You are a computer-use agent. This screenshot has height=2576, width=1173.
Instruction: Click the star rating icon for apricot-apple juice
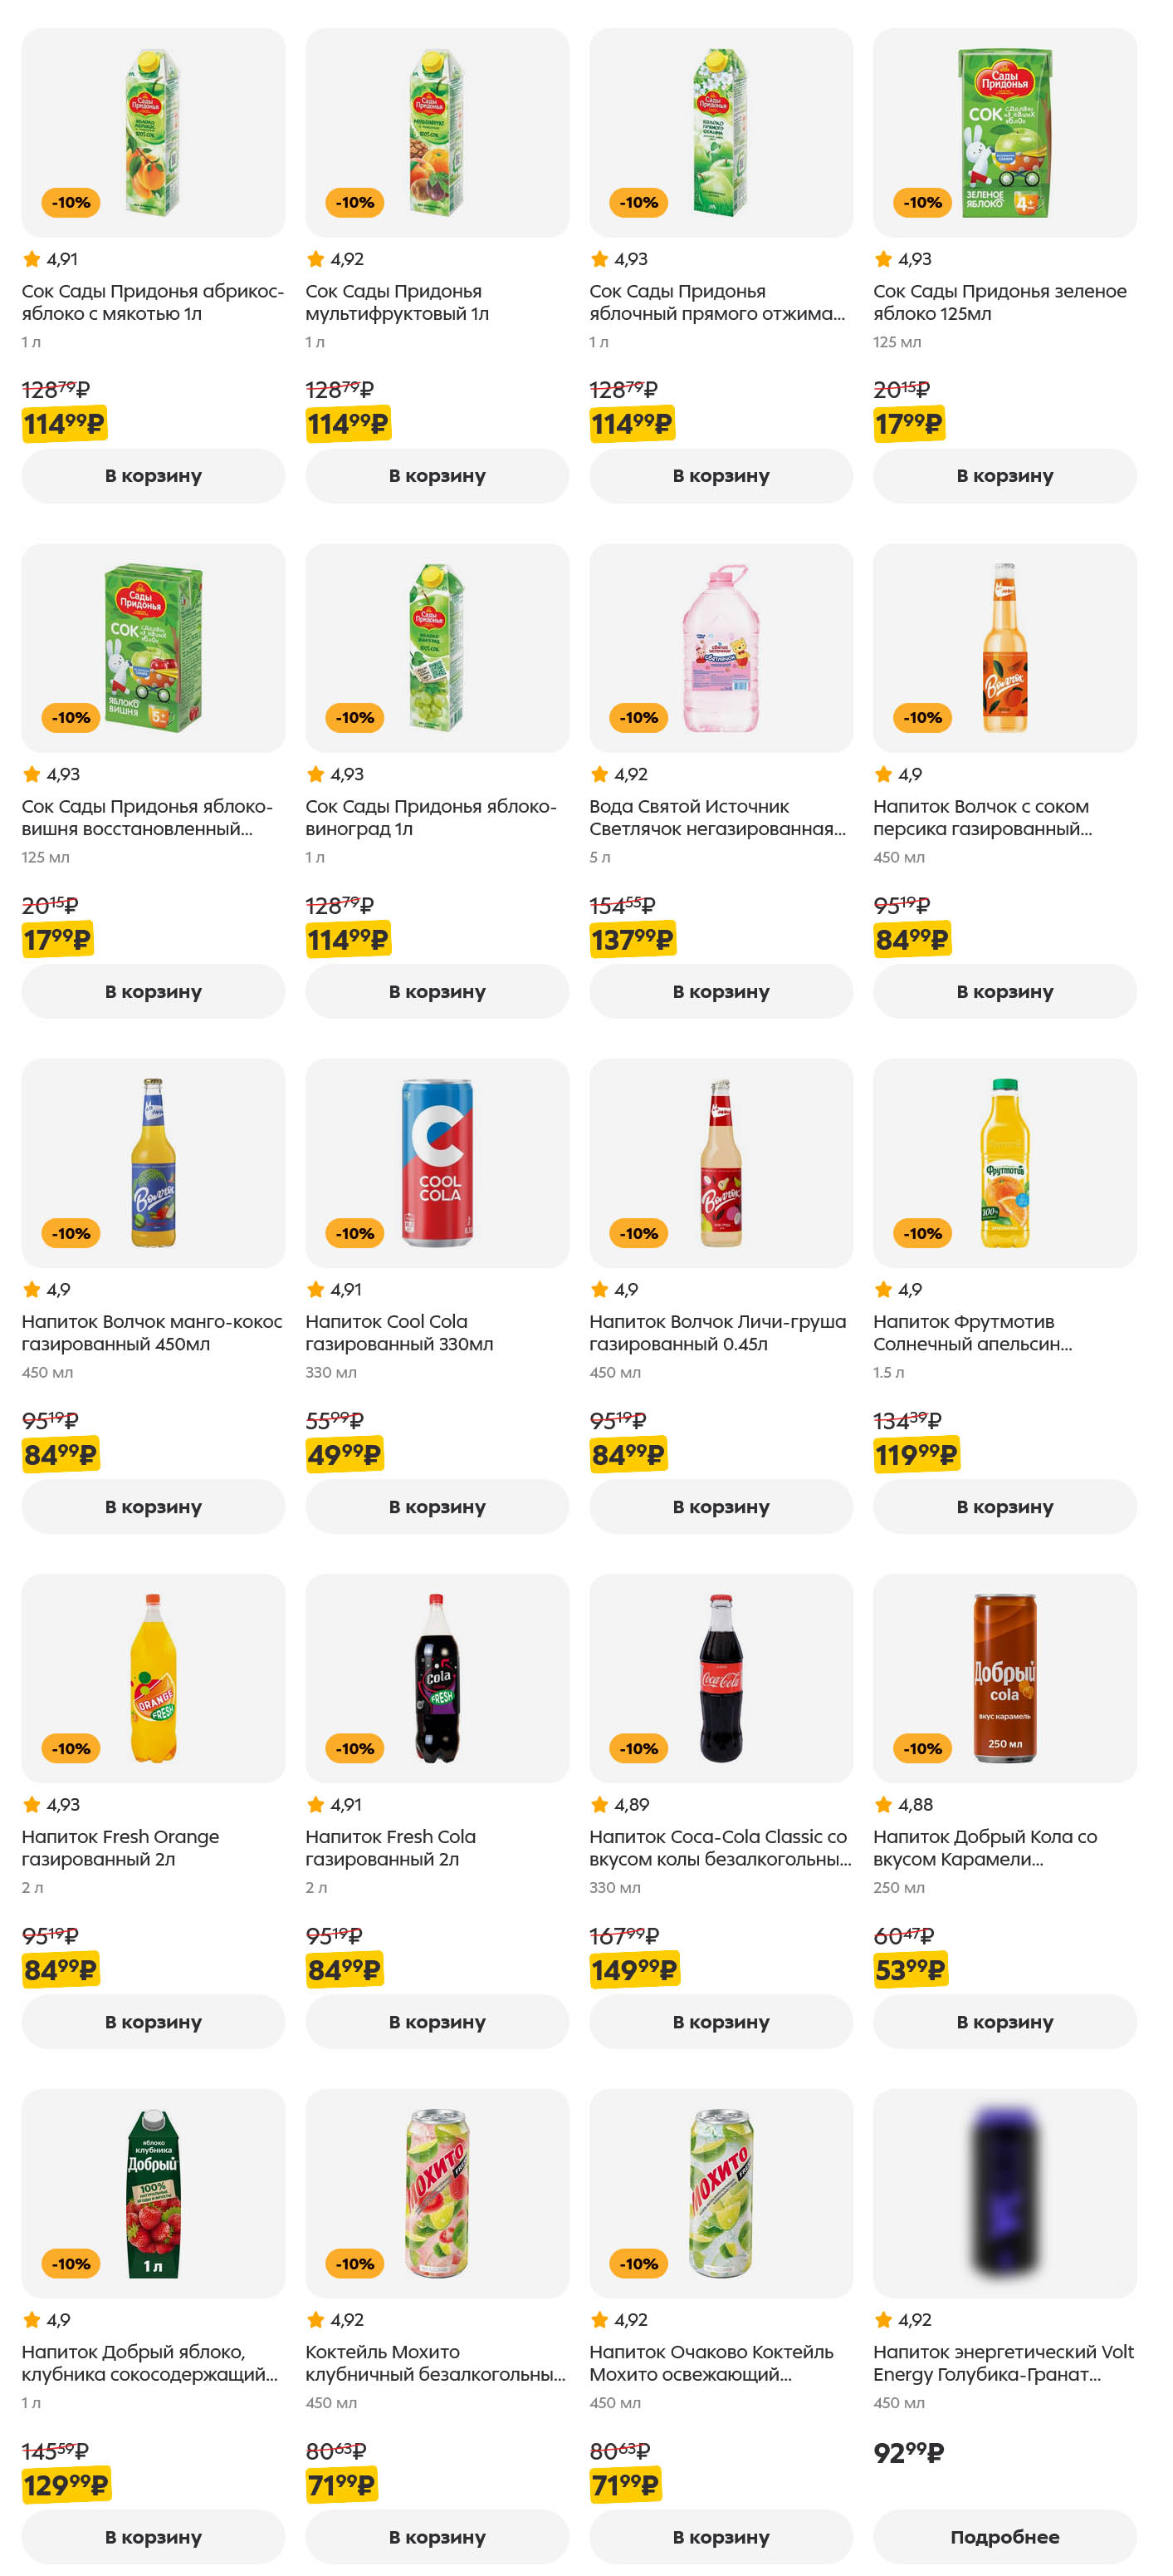click(32, 260)
